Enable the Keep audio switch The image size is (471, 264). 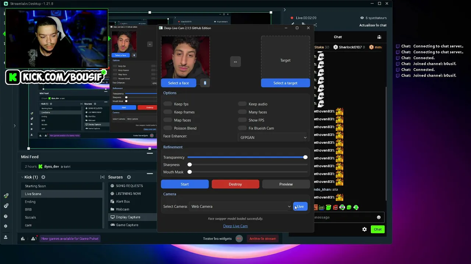click(x=242, y=104)
